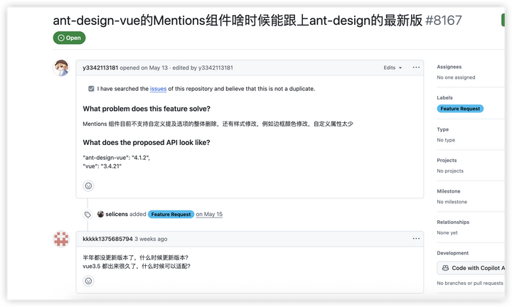The width and height of the screenshot is (512, 307).
Task: Open the kkkkk1375685794 username link
Action: (x=108, y=239)
